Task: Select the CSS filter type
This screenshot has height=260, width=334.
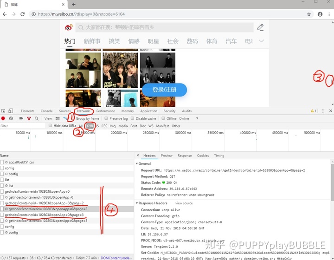Action: (104, 126)
